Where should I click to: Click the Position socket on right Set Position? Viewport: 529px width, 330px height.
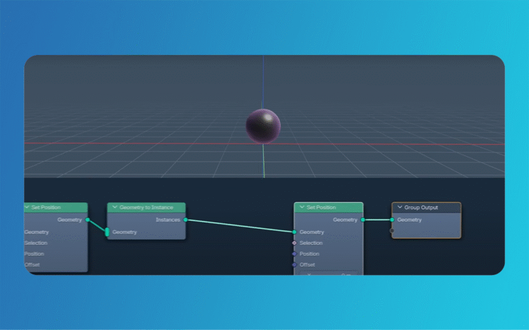294,254
